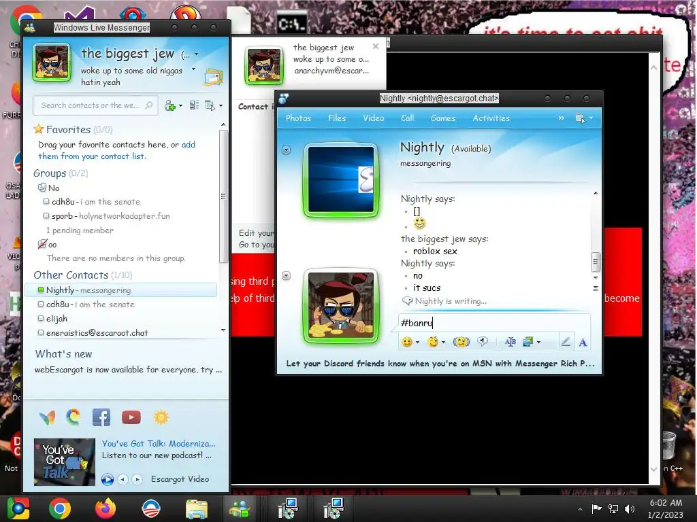The height and width of the screenshot is (522, 697).
Task: Click the search magnifier icon in contacts search
Action: (x=149, y=105)
